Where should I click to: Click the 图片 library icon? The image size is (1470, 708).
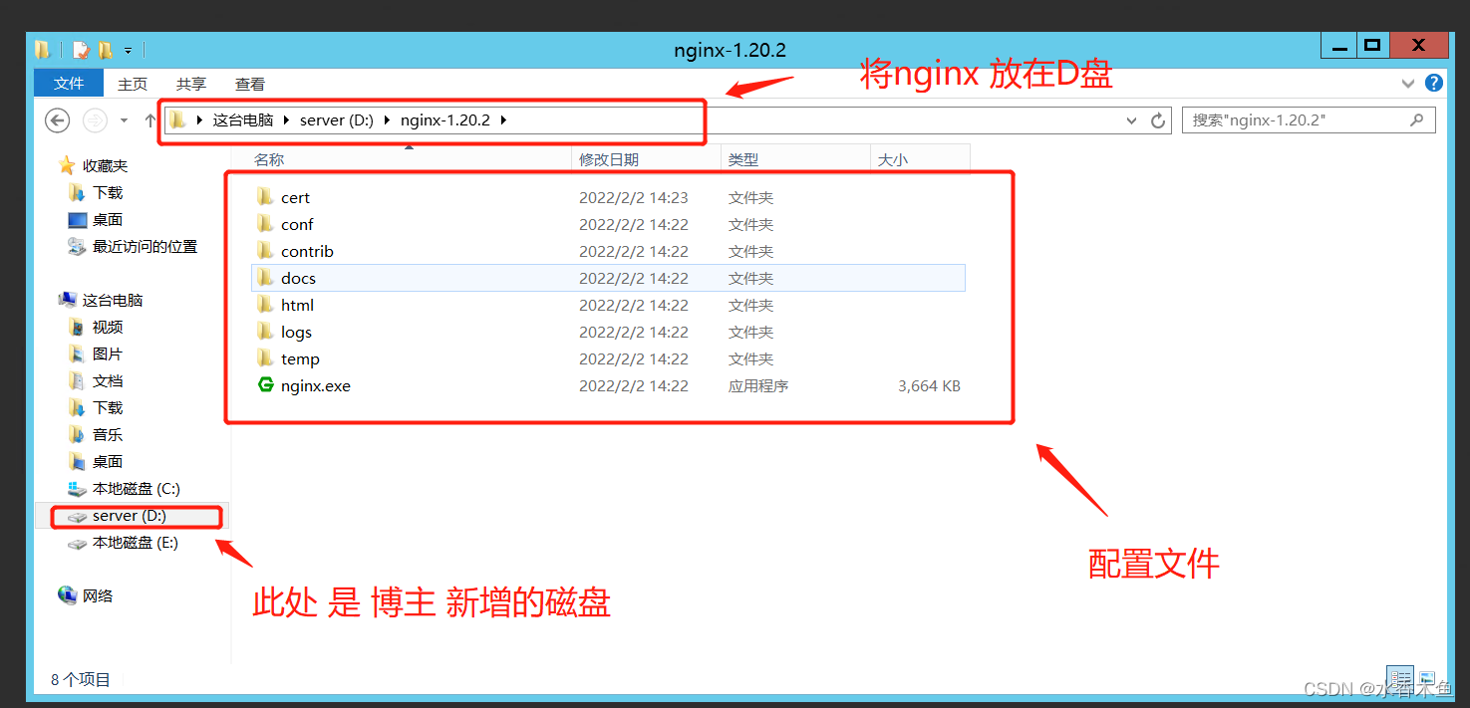tap(77, 354)
